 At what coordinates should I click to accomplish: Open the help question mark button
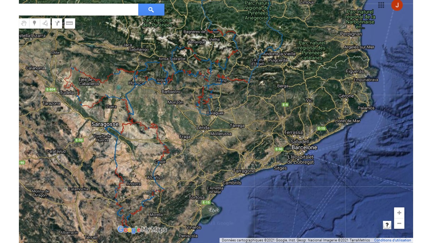pyautogui.click(x=387, y=225)
